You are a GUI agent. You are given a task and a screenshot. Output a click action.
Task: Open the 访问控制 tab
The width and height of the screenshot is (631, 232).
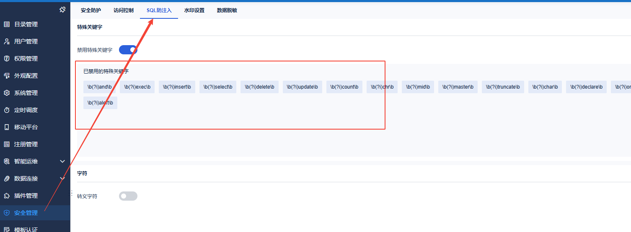pos(124,10)
